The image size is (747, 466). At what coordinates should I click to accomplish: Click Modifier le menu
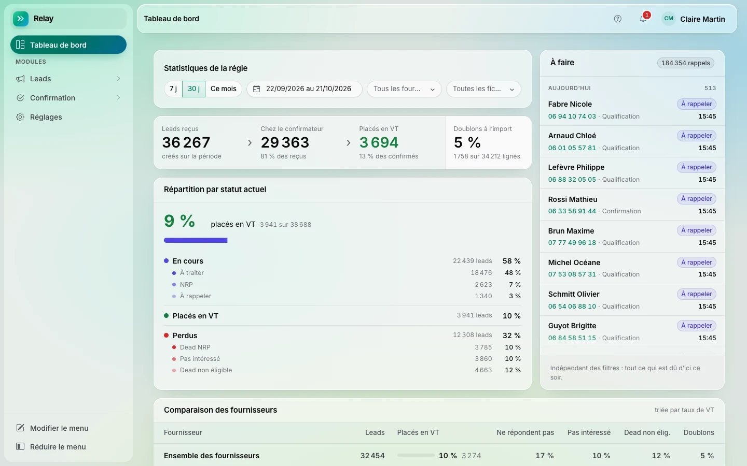[68, 428]
